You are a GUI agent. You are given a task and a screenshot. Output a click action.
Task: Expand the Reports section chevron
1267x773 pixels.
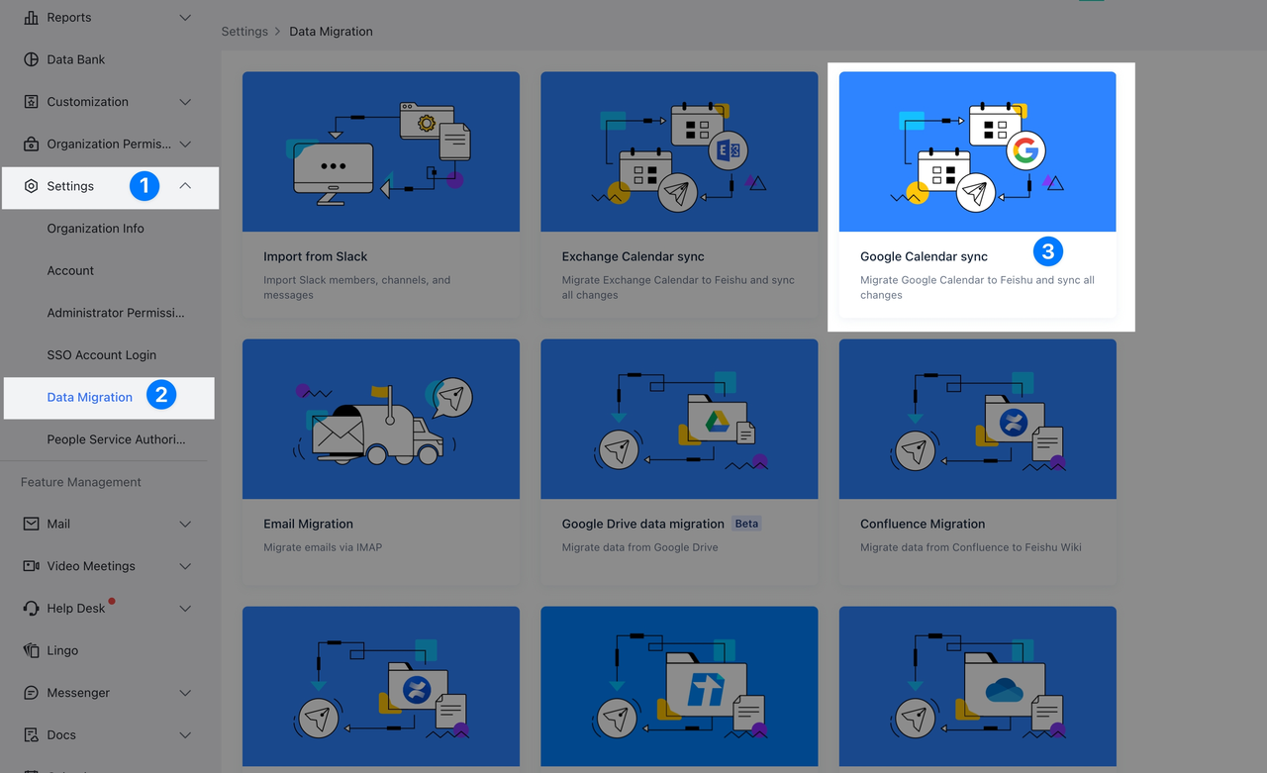pos(185,18)
